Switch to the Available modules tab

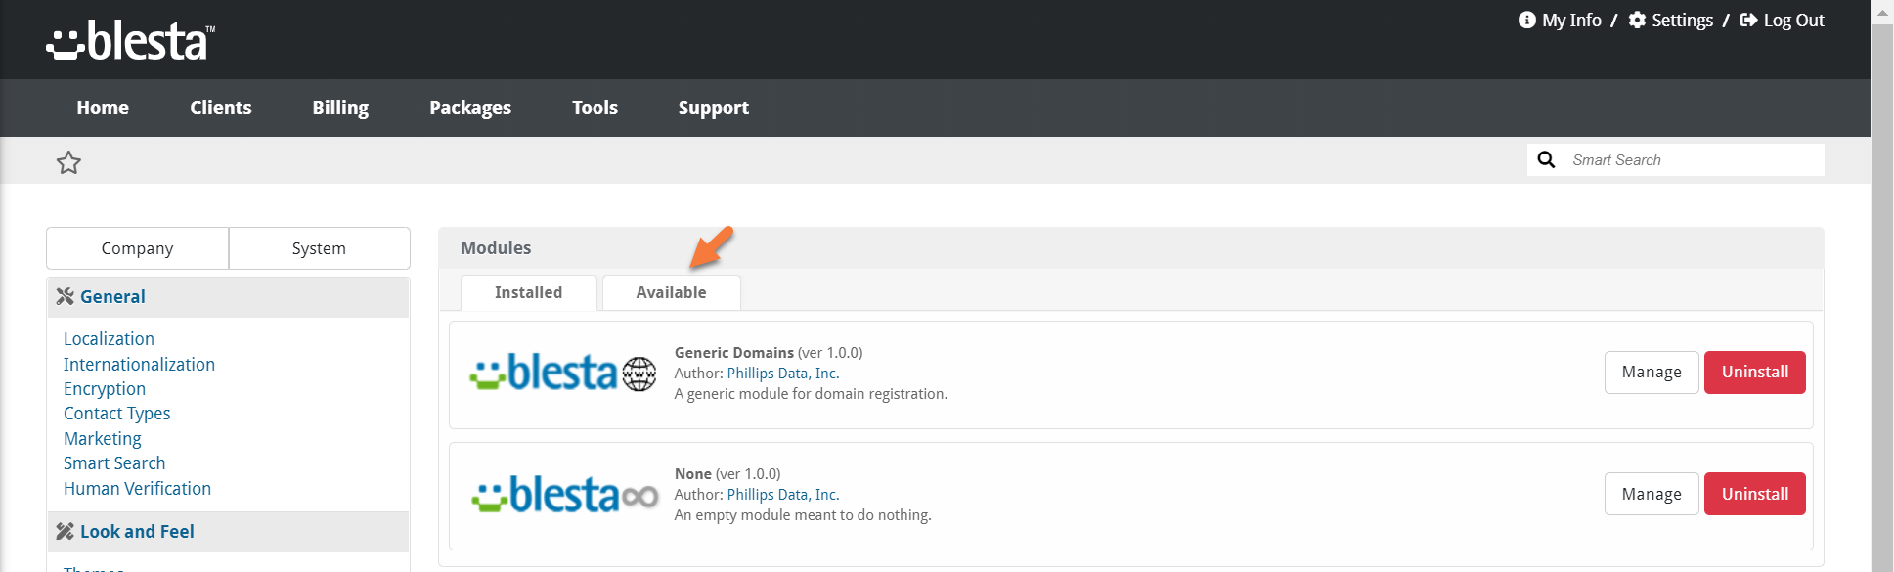[671, 292]
